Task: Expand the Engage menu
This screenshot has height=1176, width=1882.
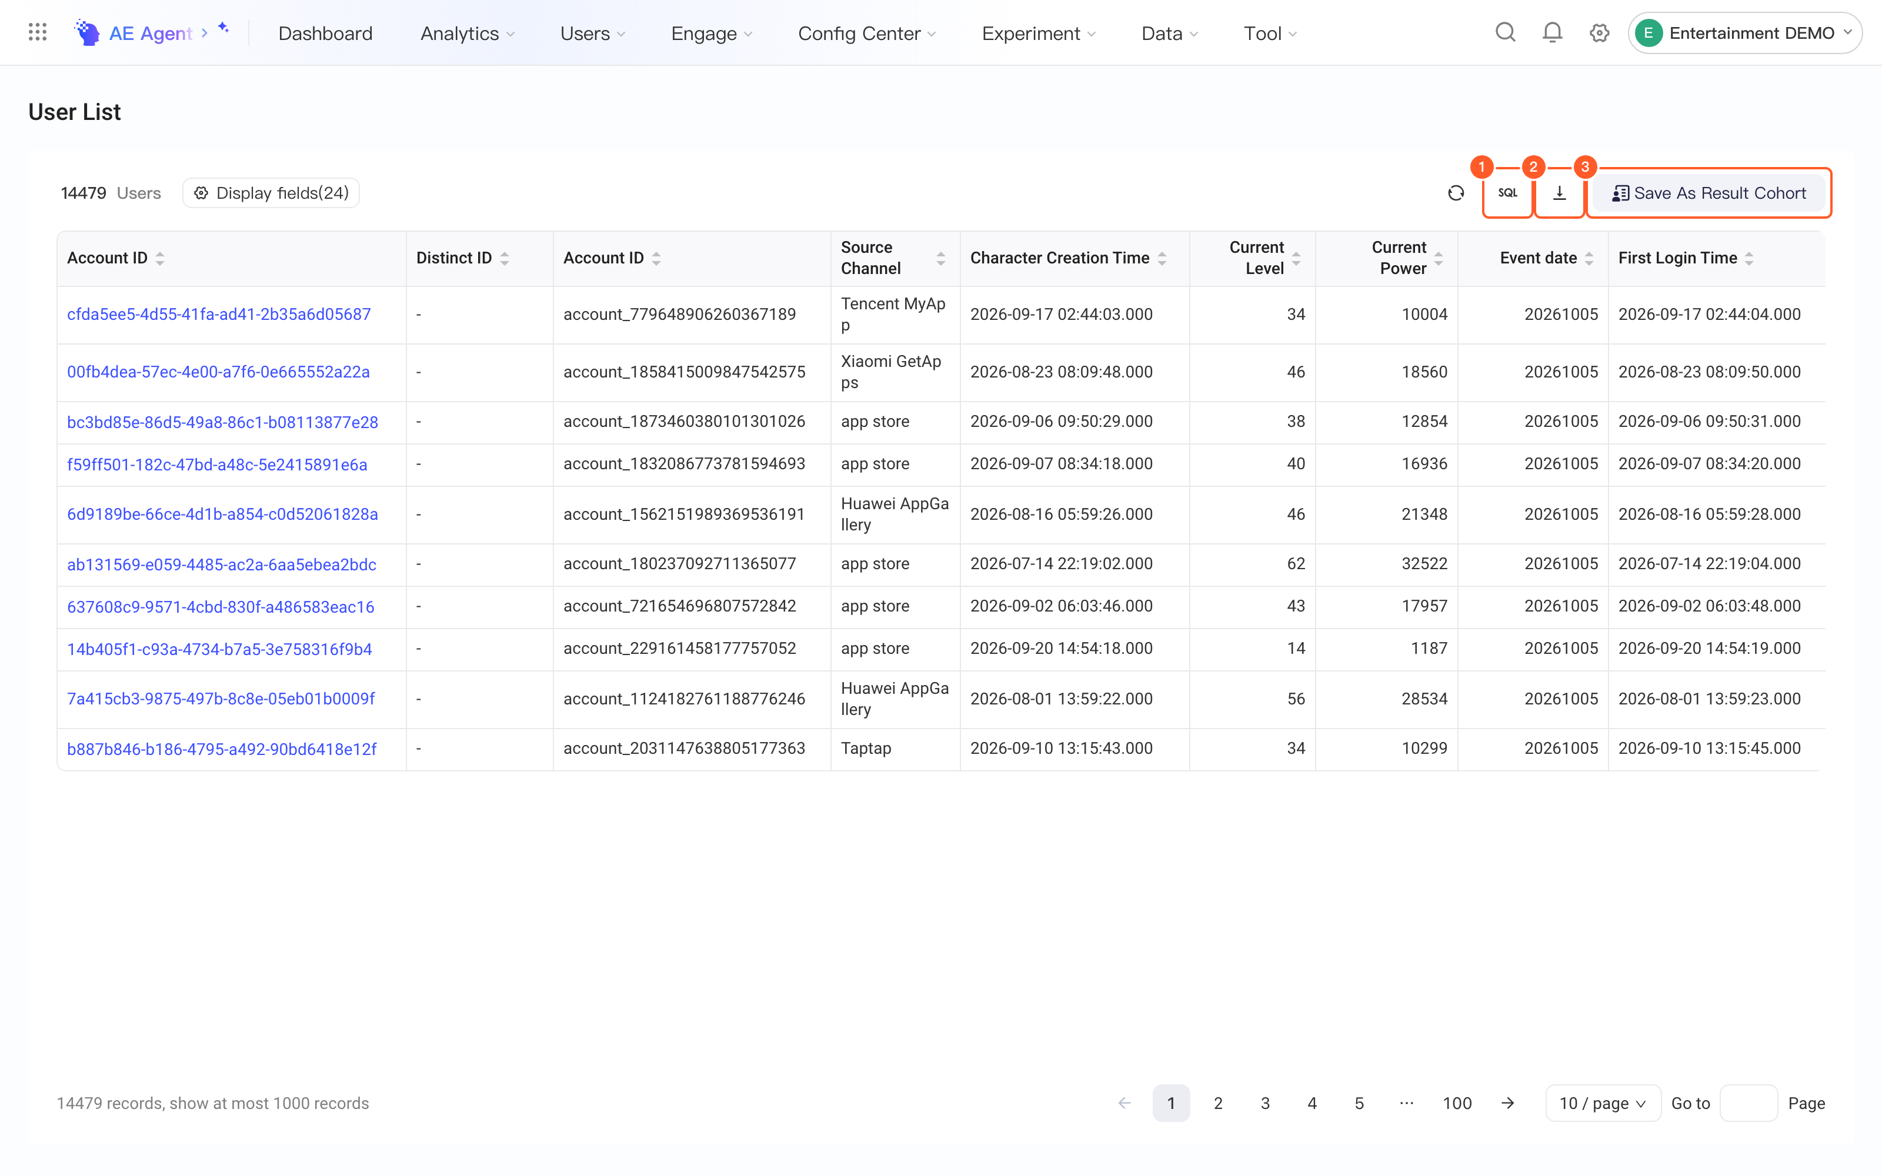Action: point(712,33)
